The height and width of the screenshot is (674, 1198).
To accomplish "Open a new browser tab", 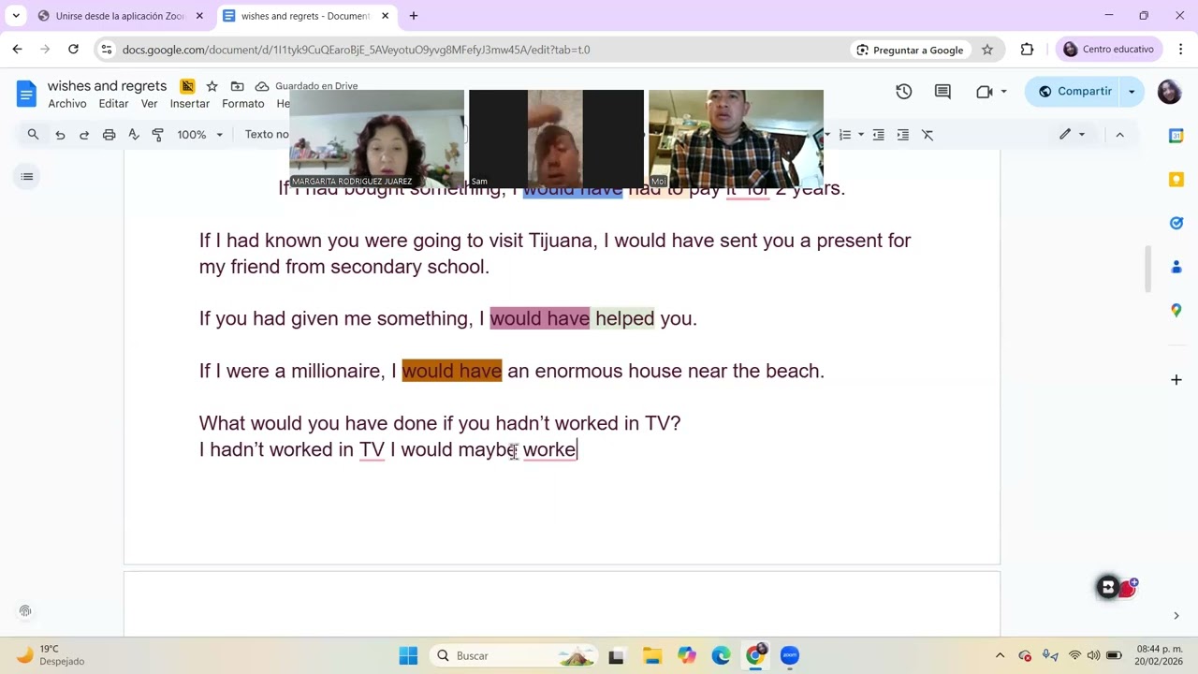I will 414,16.
